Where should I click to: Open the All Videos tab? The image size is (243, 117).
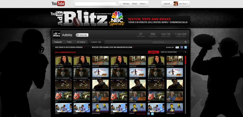(81, 42)
